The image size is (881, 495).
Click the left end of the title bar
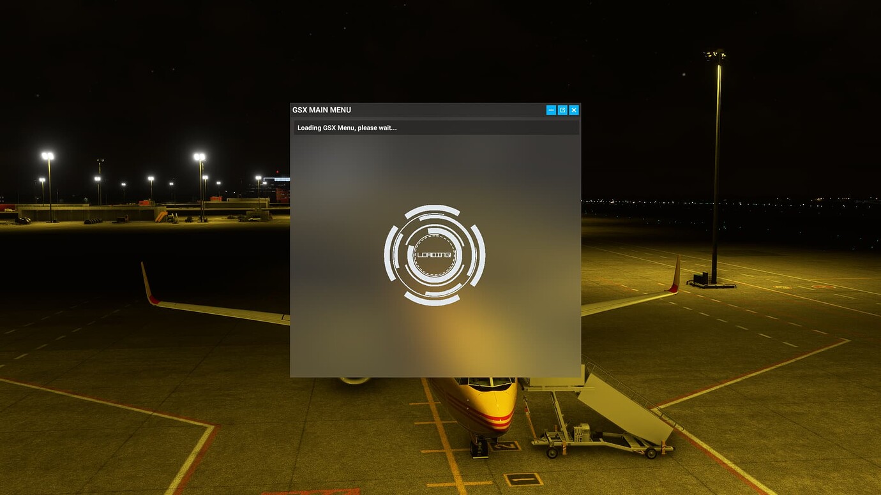[x=300, y=110]
